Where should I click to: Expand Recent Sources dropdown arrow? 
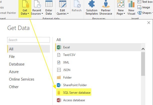point(42,14)
